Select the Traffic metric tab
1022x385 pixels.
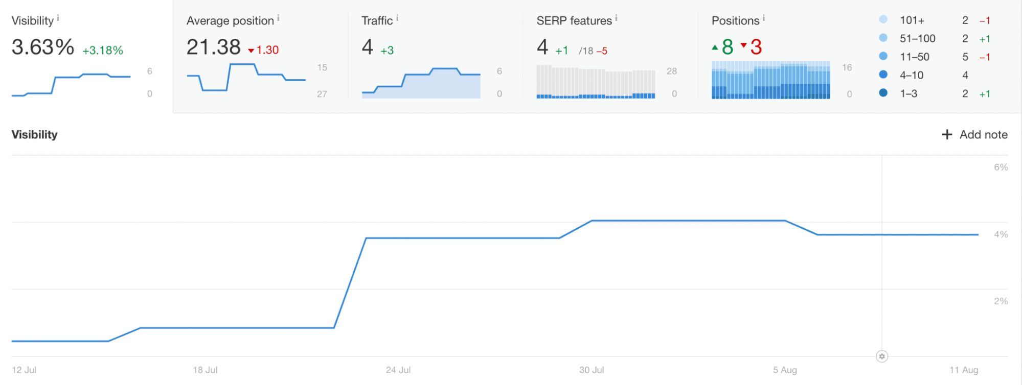(435, 56)
